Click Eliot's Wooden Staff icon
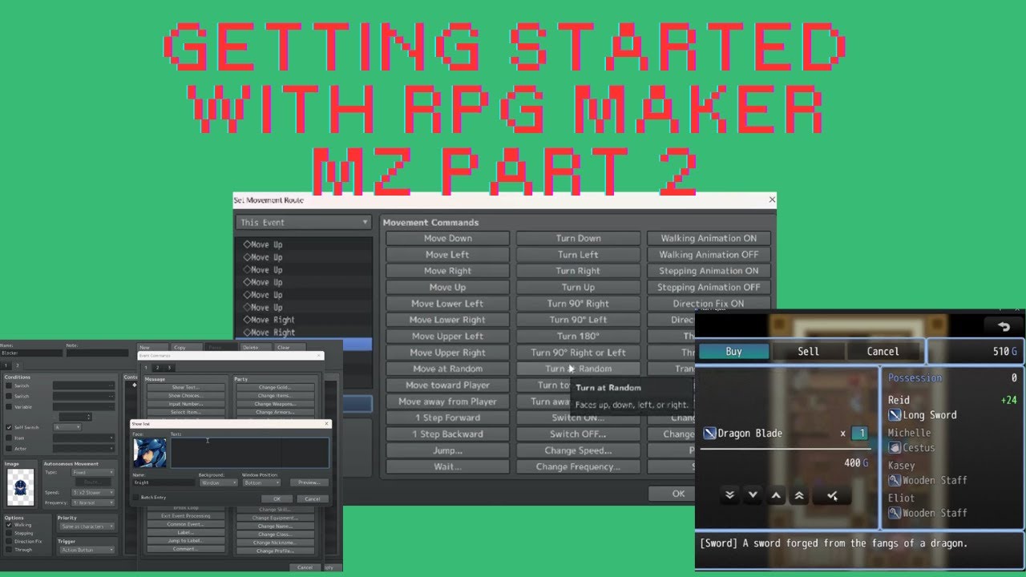The width and height of the screenshot is (1026, 577). (895, 513)
